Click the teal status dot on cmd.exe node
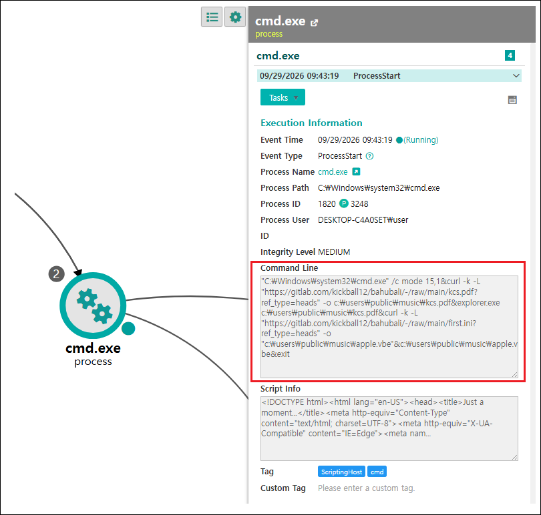This screenshot has width=541, height=515. pyautogui.click(x=128, y=328)
